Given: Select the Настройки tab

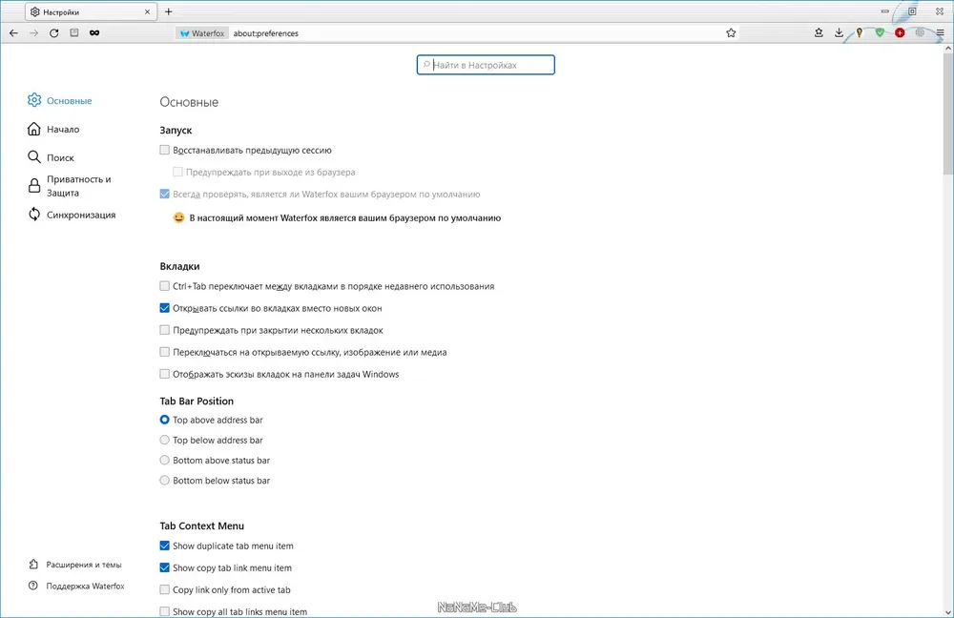Looking at the screenshot, I should [x=90, y=11].
